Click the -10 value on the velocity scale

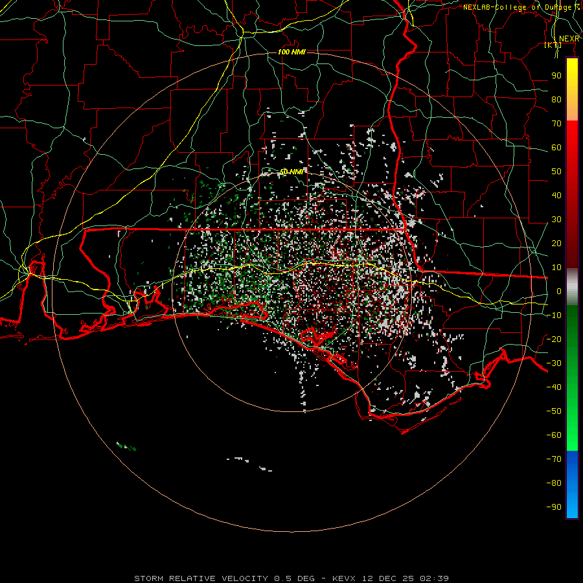tap(554, 315)
